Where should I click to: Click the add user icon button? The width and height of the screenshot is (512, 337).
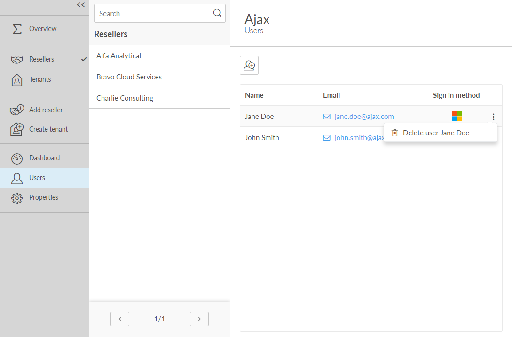[x=249, y=65]
